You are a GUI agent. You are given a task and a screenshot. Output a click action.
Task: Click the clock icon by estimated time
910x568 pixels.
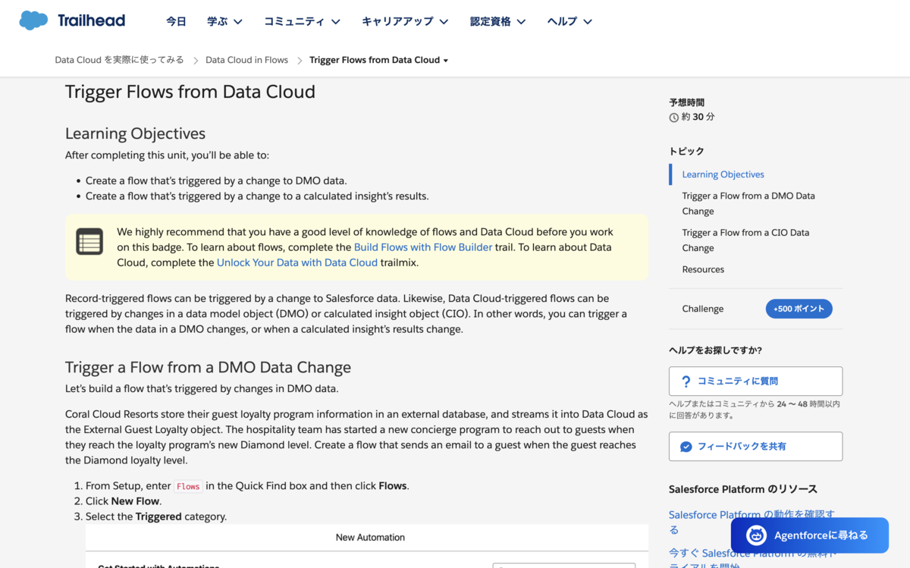point(673,118)
